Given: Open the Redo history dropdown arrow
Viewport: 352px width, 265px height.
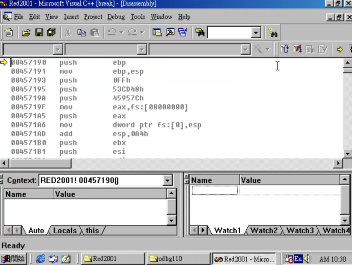Looking at the screenshot, I should tap(142, 32).
